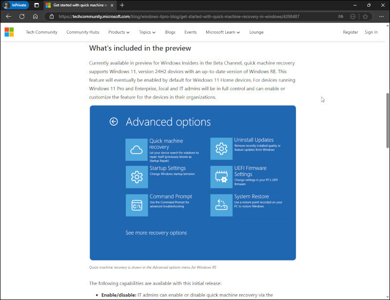Click the back arrow beside Advanced options
The width and height of the screenshot is (390, 300).
click(x=114, y=121)
